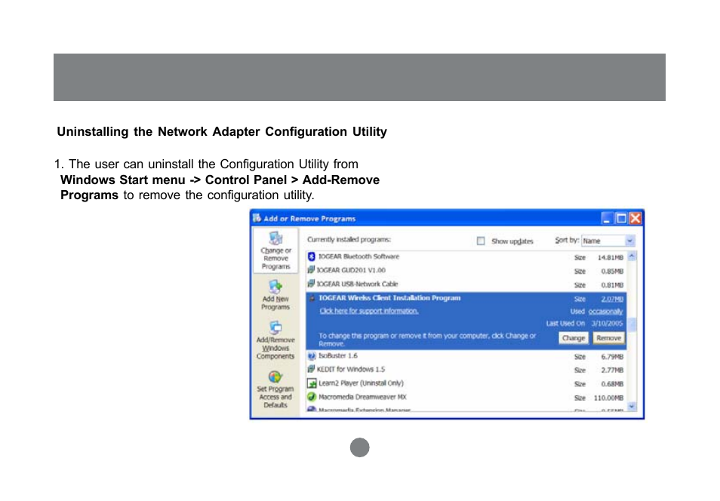Enable the Show updates checkbox
Image resolution: width=720 pixels, height=501 pixels.
(x=481, y=241)
